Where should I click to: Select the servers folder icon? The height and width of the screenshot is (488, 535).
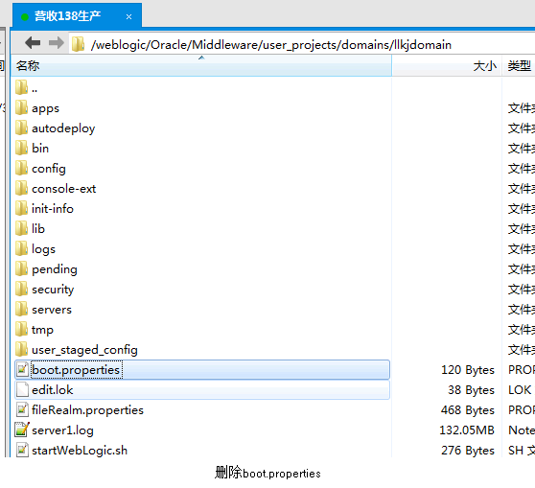tap(21, 309)
